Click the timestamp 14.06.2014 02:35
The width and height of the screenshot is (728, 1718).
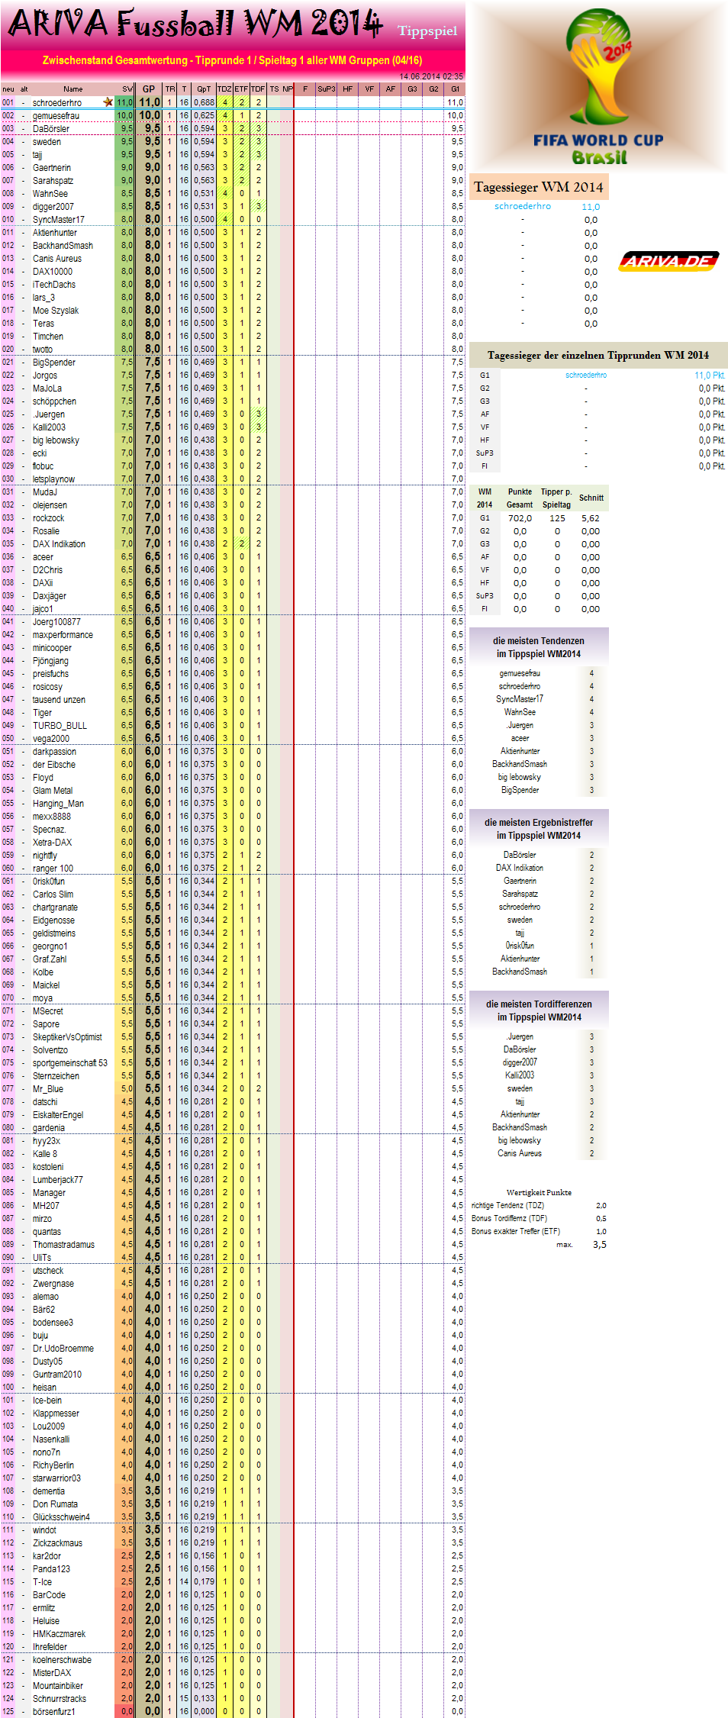click(430, 76)
